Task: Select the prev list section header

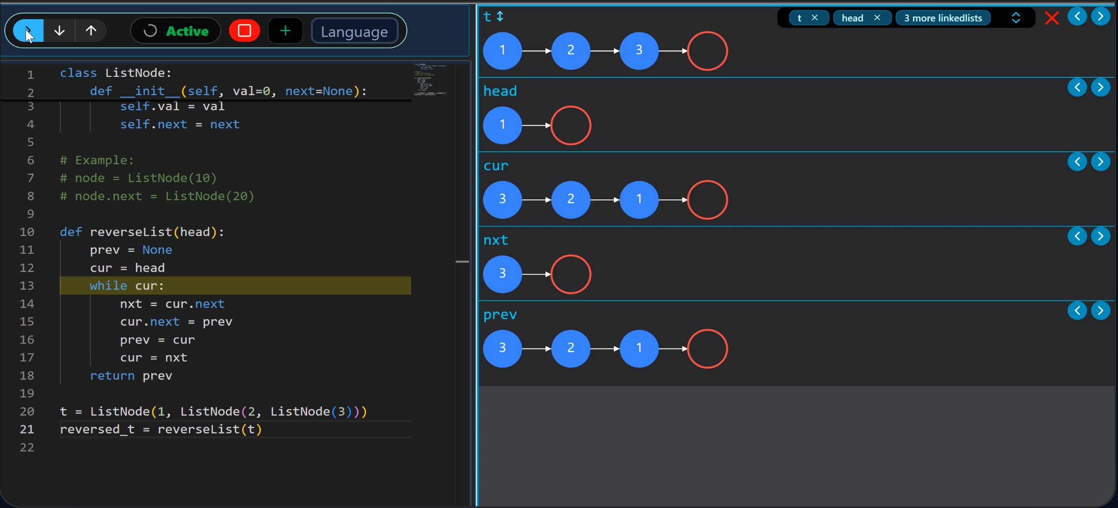Action: tap(500, 314)
